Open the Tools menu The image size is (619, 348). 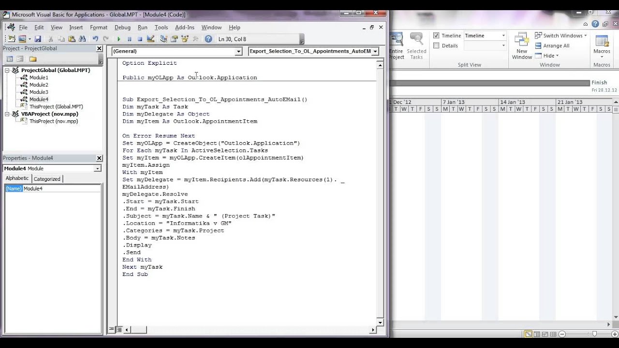coord(161,28)
